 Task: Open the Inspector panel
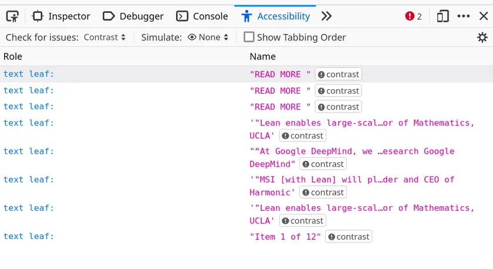(61, 16)
